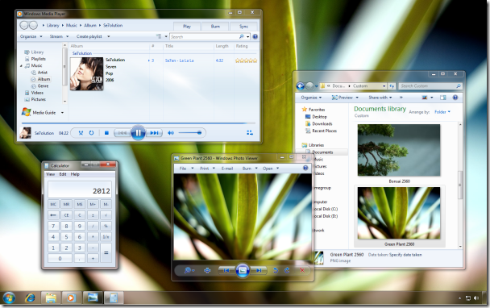Click Photo Viewer zoom magnifier icon
Viewport: 490px width, 308px height.
[189, 270]
